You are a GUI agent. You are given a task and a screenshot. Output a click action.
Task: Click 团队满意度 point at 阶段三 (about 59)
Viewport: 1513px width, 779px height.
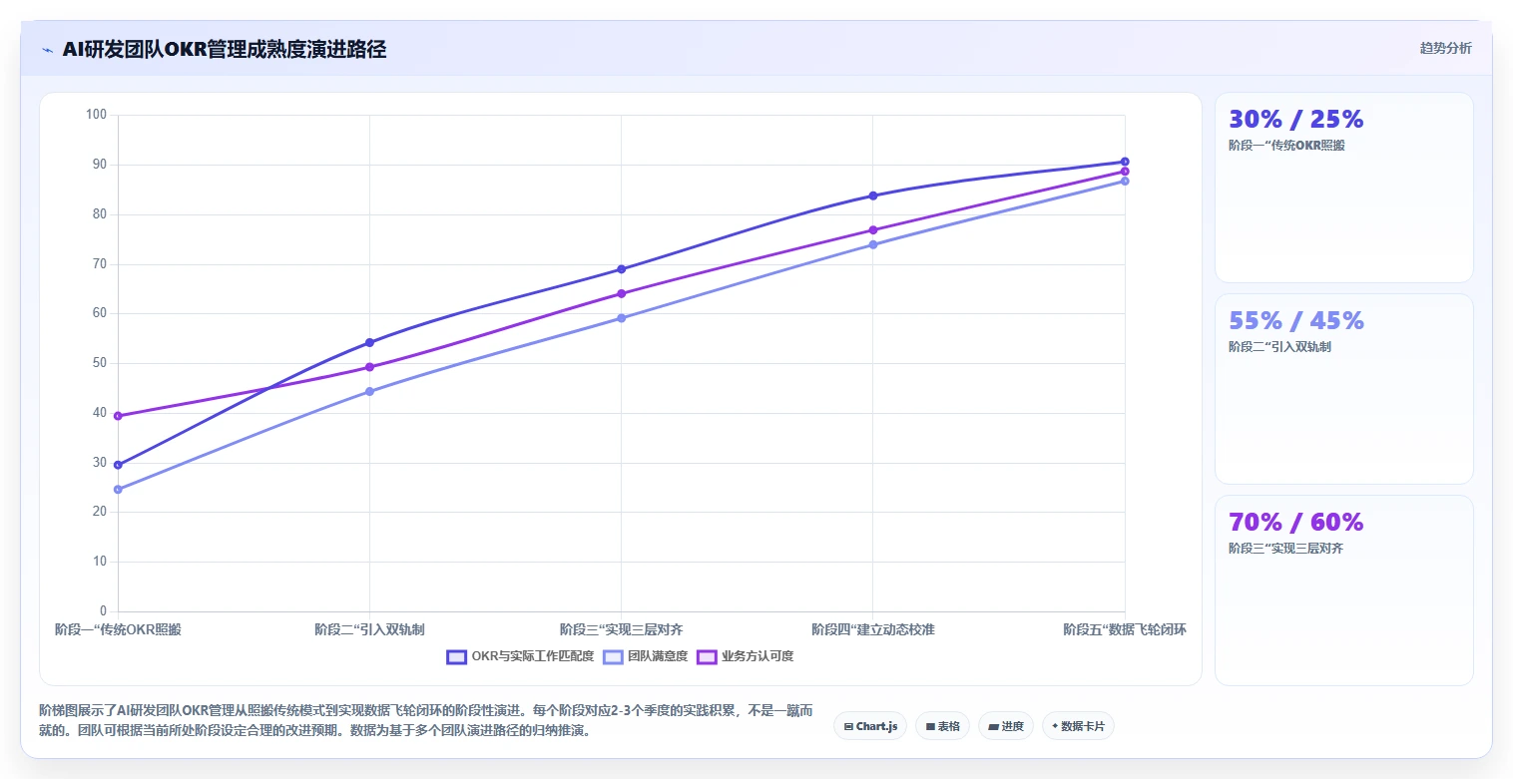pos(621,318)
